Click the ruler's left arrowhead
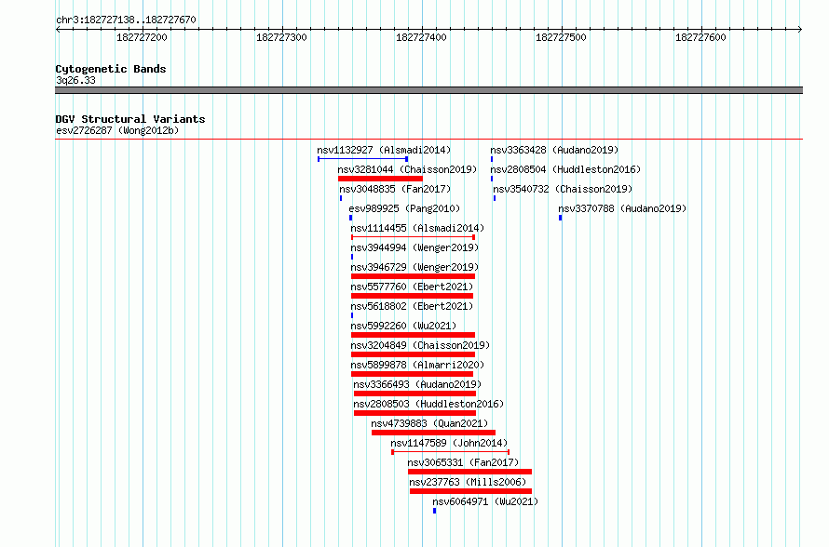The image size is (829, 547). tap(58, 30)
